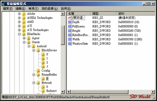Viewport: 157px width, 101px height.
Task: Collapse the BlockDevice tree node
Action: tap(34, 50)
